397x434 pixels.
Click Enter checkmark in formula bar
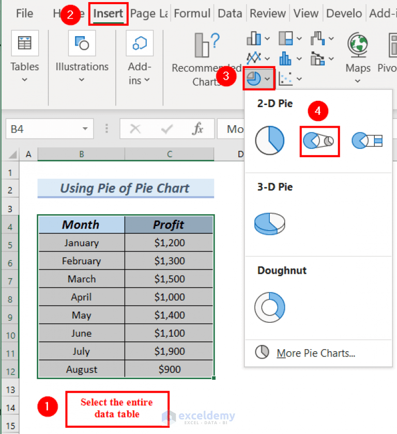(x=167, y=129)
